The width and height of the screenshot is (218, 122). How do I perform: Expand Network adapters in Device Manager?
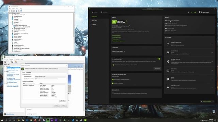(11, 36)
